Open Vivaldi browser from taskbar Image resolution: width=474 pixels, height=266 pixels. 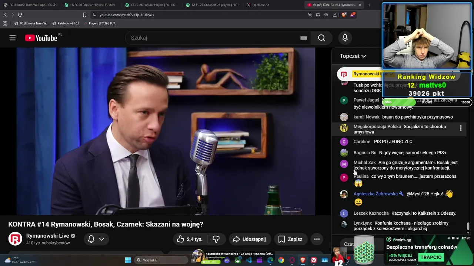(314, 260)
